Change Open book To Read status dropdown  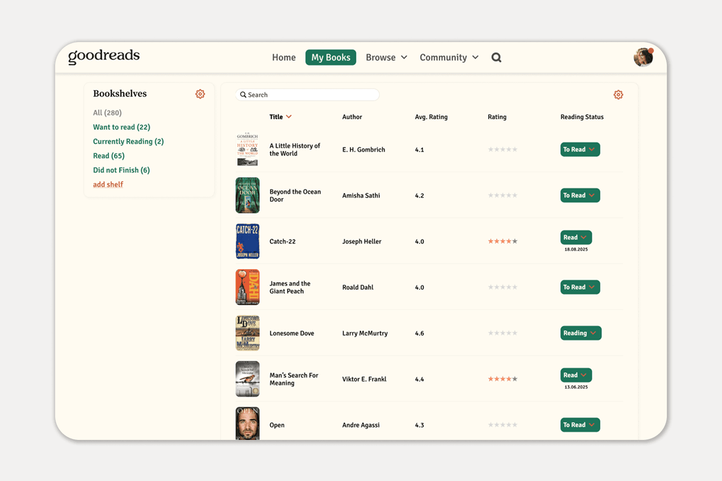[x=580, y=425]
